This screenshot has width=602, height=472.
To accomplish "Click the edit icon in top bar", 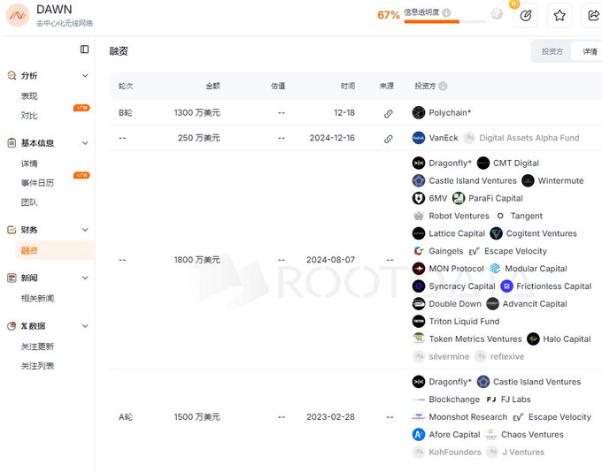I will (x=526, y=15).
